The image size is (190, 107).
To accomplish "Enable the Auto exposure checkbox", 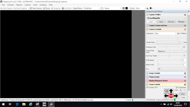I will 182,42.
